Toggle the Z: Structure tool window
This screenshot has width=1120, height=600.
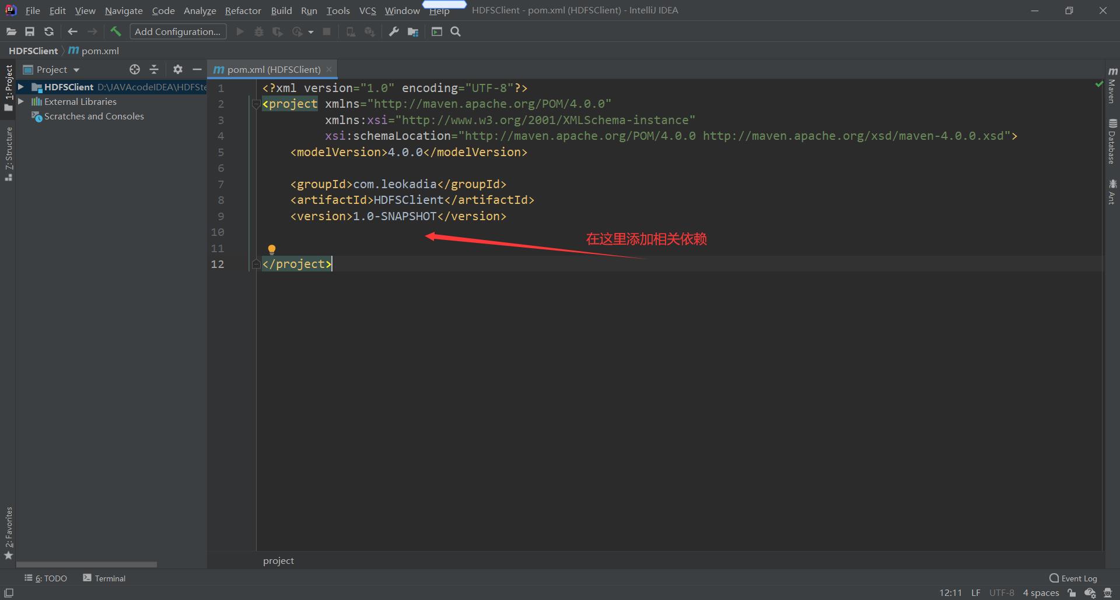click(9, 154)
